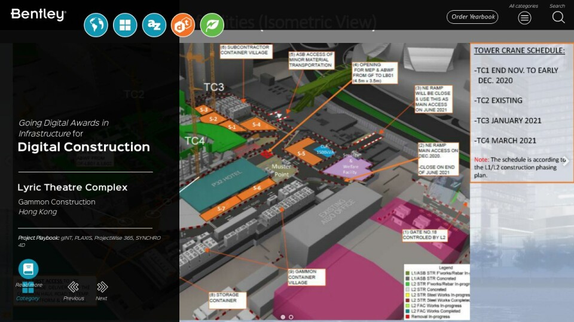
Task: Click the Gate No.18 label
Action: point(425,235)
